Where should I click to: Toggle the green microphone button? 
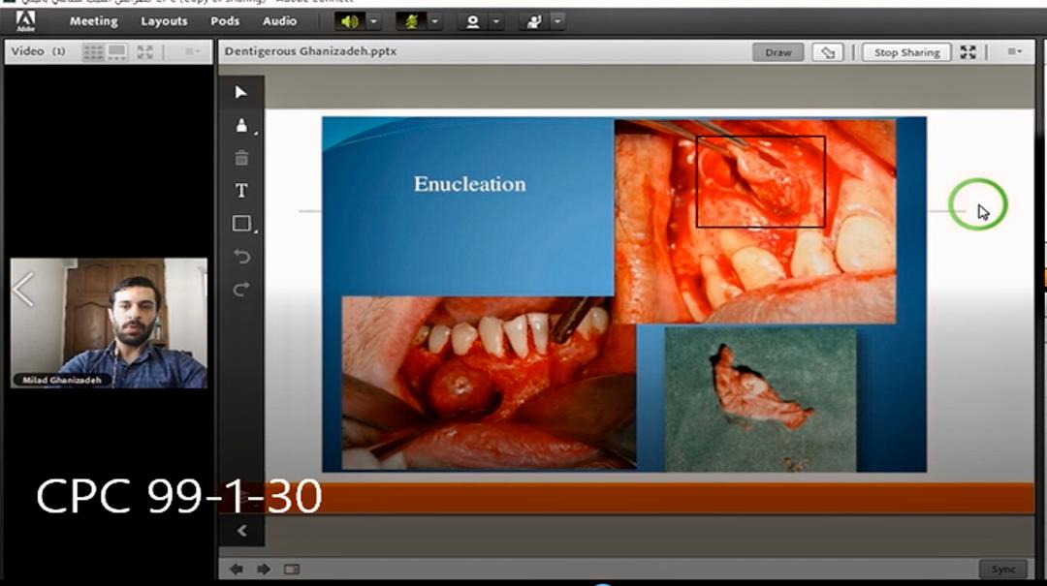(410, 21)
